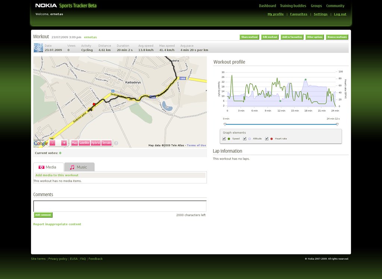Click the camera icon on Media tab
The width and height of the screenshot is (382, 279).
coord(41,167)
